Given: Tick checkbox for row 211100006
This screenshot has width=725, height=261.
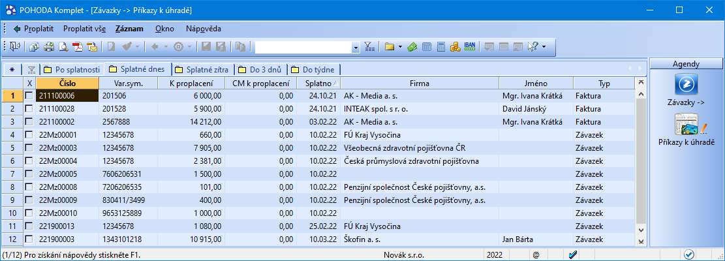Looking at the screenshot, I should pos(29,96).
